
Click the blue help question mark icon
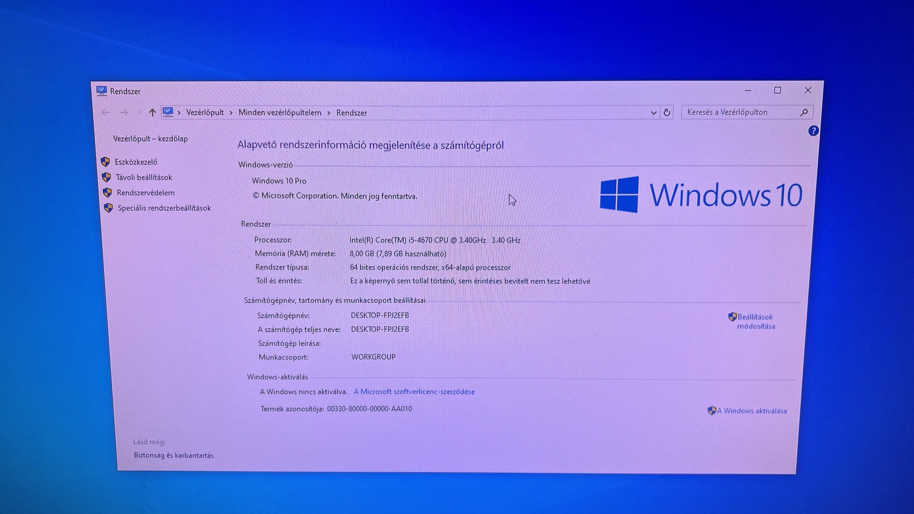813,131
